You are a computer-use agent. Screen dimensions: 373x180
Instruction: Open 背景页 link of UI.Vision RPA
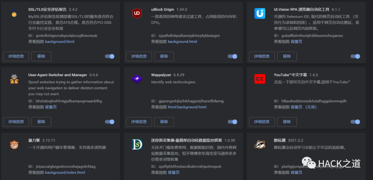[x=296, y=42]
